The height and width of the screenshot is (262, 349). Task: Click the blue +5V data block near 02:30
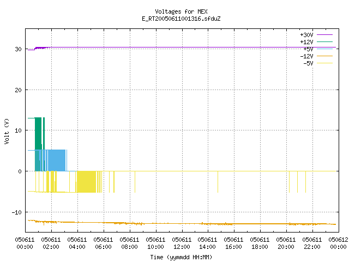coord(57,160)
